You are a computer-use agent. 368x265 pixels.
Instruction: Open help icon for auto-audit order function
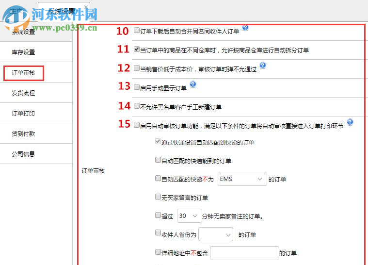(x=350, y=122)
